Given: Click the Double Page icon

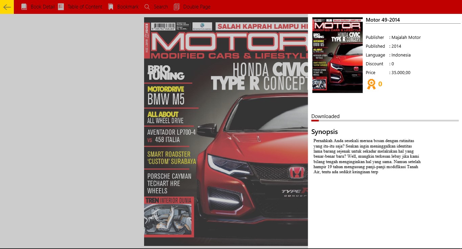Looking at the screenshot, I should click(177, 7).
